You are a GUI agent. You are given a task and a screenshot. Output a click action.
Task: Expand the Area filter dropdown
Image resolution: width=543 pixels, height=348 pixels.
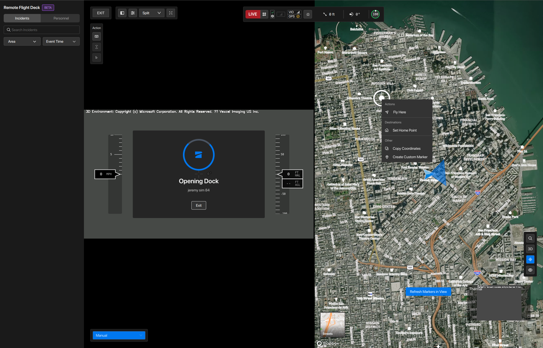22,41
